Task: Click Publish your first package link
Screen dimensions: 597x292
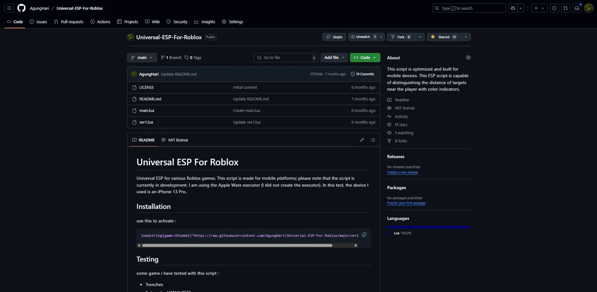Action: click(406, 203)
